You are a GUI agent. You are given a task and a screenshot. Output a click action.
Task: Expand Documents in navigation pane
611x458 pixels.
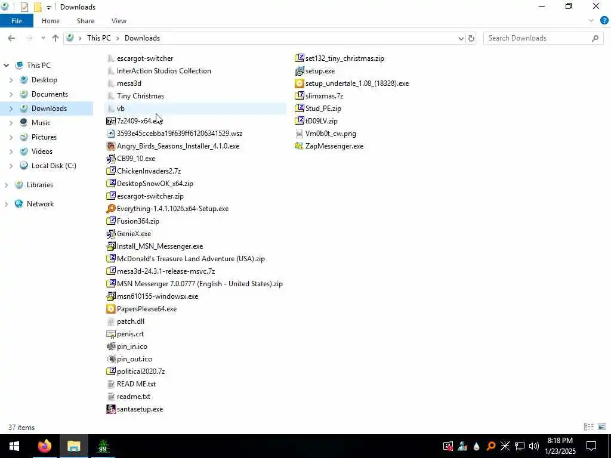11,94
